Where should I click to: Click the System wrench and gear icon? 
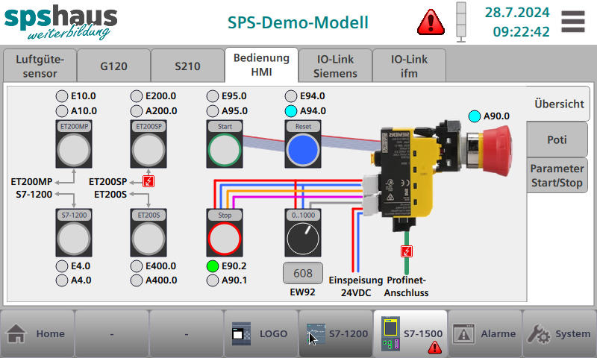point(538,333)
